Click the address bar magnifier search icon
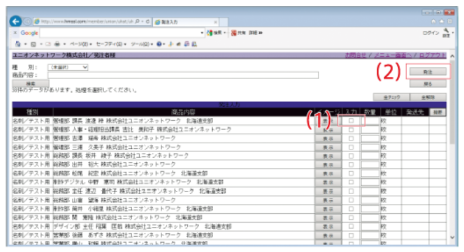 [138, 21]
